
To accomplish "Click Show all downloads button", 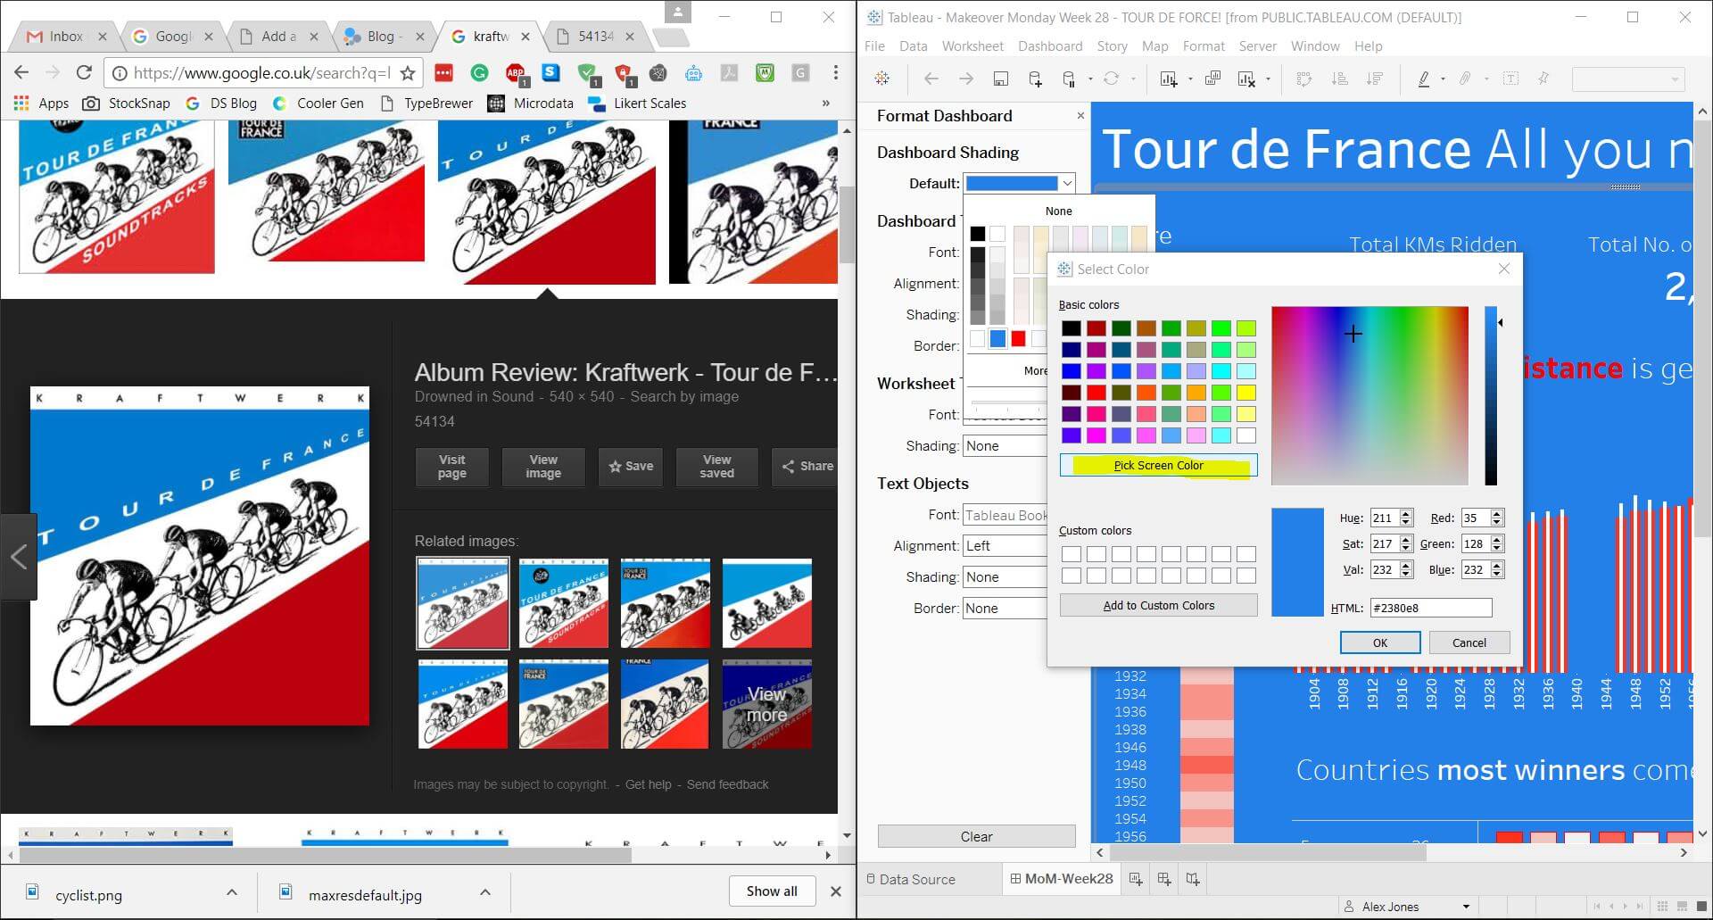I will [772, 891].
